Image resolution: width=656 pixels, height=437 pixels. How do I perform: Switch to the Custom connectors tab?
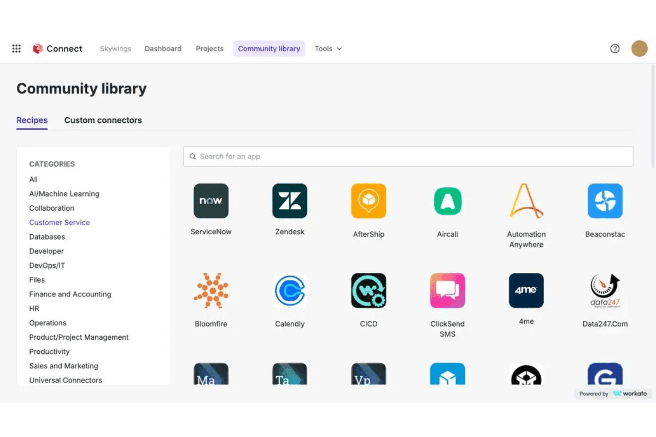tap(103, 120)
